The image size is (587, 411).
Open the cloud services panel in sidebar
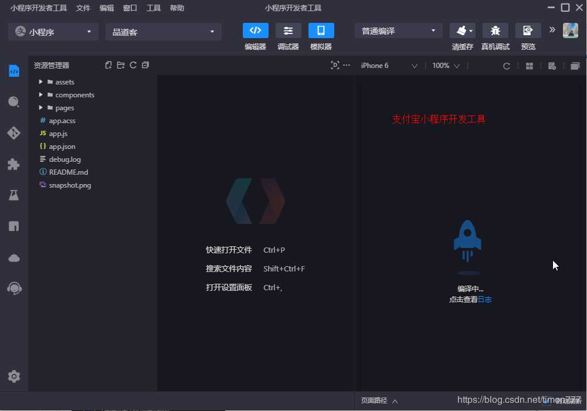point(14,258)
